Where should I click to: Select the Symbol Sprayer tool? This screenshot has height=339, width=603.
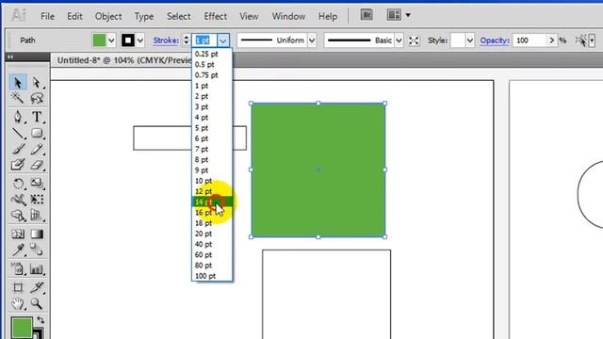pyautogui.click(x=18, y=268)
